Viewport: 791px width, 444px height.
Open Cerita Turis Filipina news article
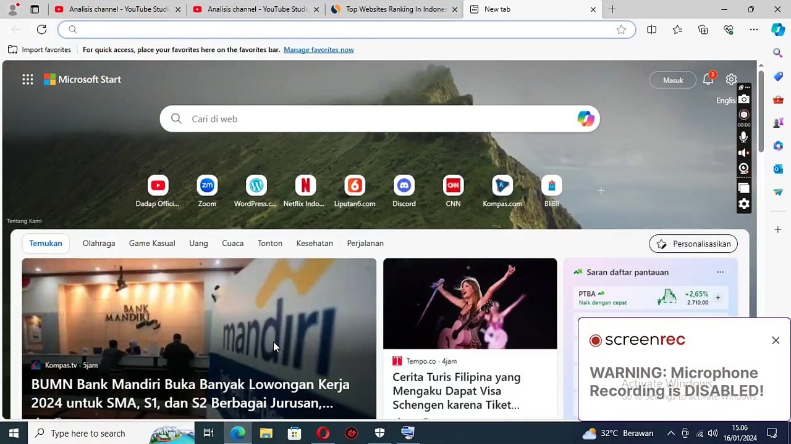coord(456,391)
